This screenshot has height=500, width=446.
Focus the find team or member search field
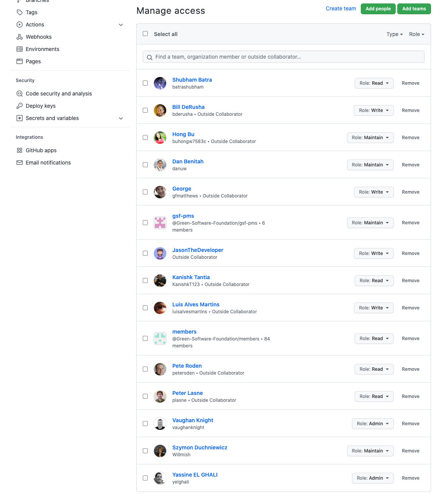tap(284, 57)
